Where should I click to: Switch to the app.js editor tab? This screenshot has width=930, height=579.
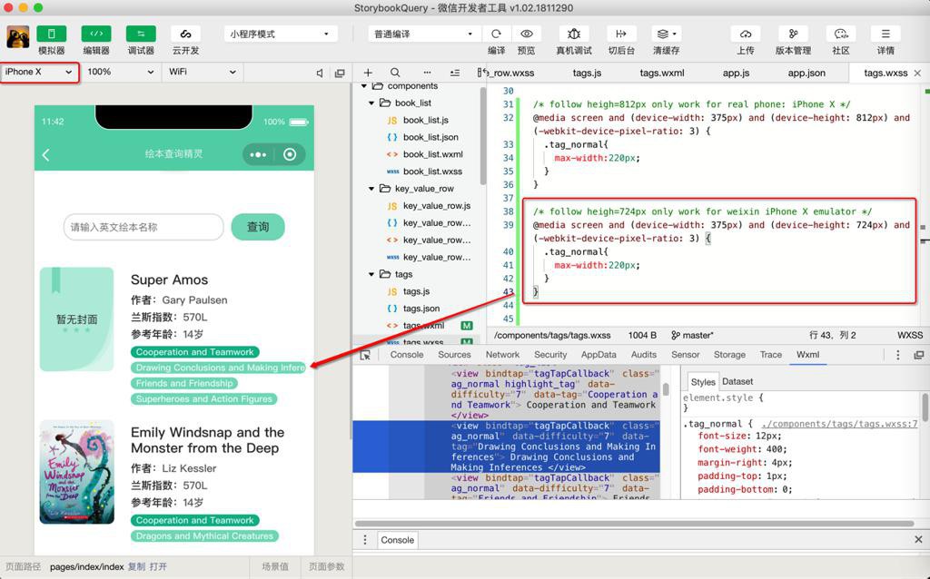coord(736,73)
